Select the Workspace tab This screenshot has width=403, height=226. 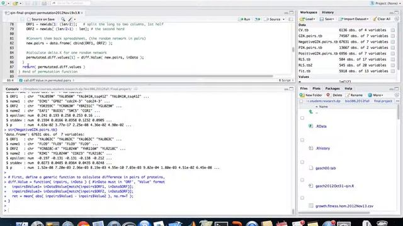[x=309, y=13]
